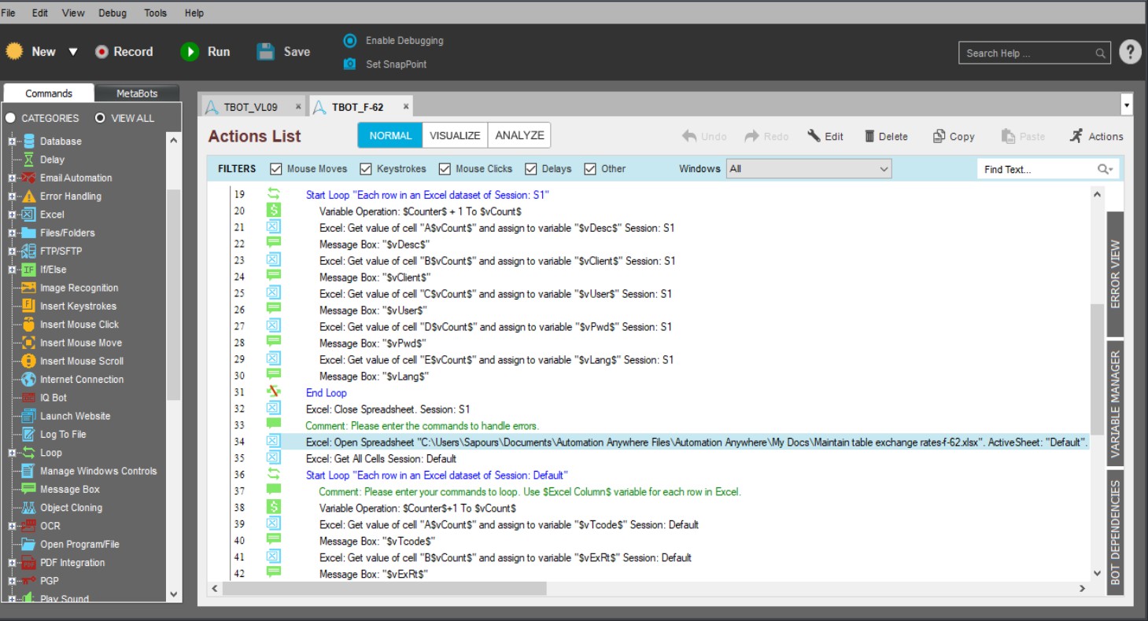Viewport: 1148px width, 621px height.
Task: Select the Insert Mouse Click command
Action: (79, 325)
